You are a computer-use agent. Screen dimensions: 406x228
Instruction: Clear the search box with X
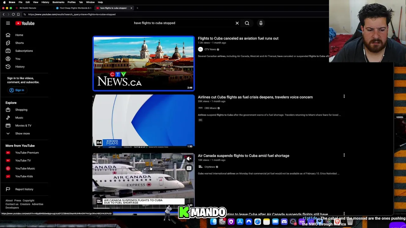click(x=237, y=23)
